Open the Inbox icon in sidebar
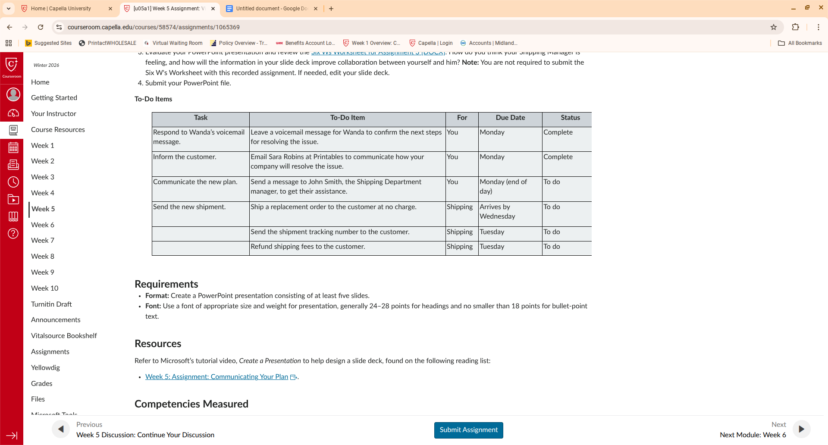This screenshot has height=445, width=828. (13, 164)
